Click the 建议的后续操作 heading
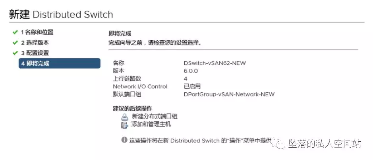The image size is (373, 160). click(132, 108)
